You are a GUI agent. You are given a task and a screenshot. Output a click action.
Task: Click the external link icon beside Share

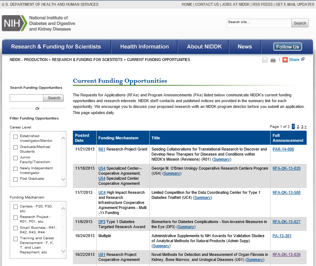[303, 59]
